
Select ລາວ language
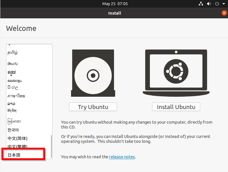(29, 104)
